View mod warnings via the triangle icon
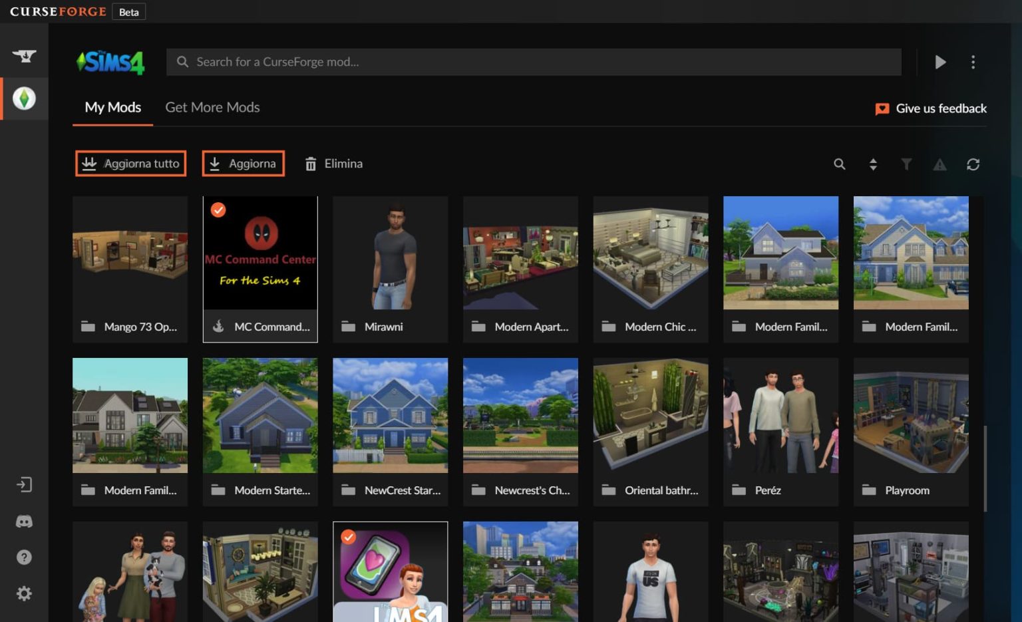Viewport: 1022px width, 622px height. pyautogui.click(x=939, y=164)
